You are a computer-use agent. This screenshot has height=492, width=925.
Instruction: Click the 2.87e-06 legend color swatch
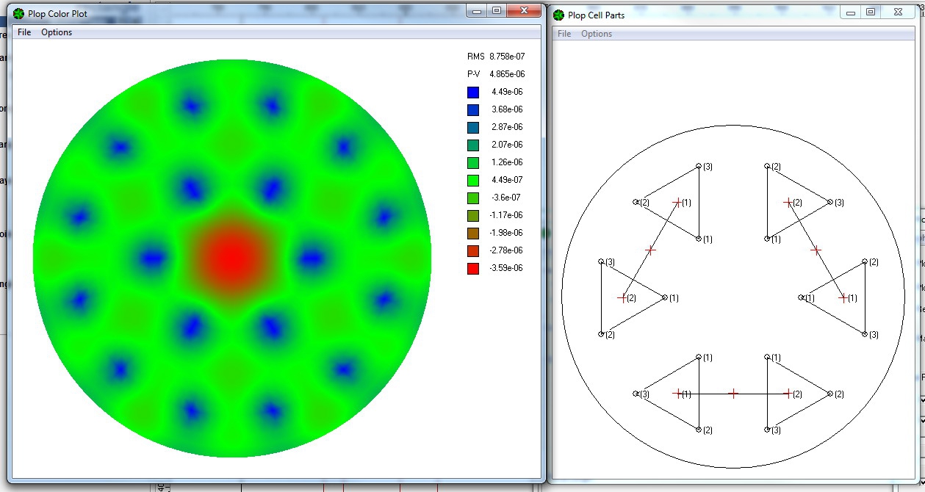473,127
